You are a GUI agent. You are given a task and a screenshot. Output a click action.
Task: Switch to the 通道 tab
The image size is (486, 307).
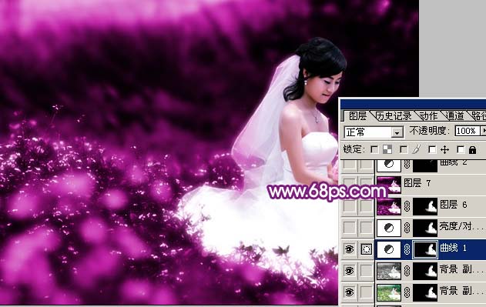coord(455,116)
